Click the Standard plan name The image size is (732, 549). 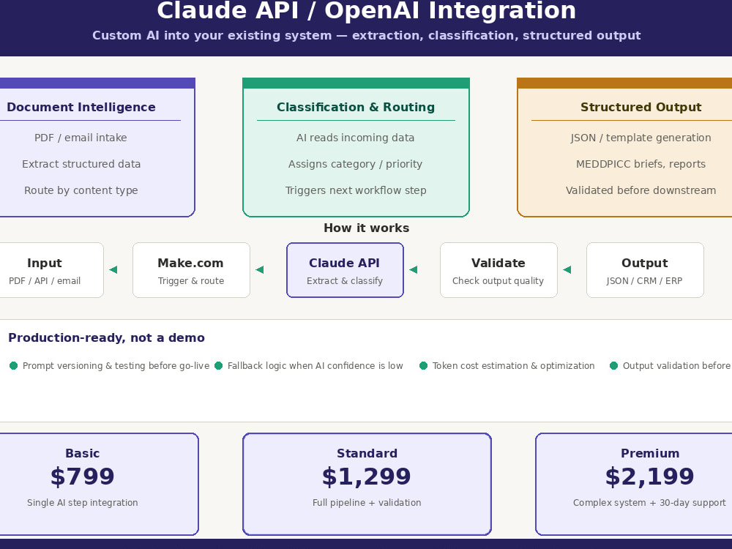pos(367,453)
